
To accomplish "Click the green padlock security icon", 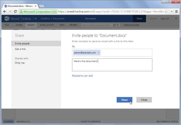I will [x=21, y=11].
